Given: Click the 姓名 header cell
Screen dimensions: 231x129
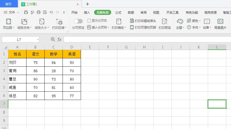Looking at the screenshot, I should [17, 54].
